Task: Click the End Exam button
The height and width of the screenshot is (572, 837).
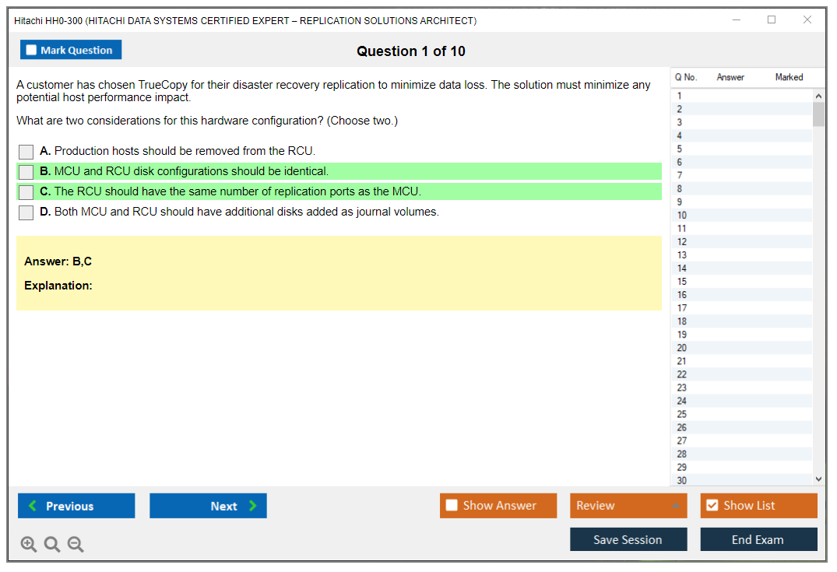Action: pyautogui.click(x=758, y=539)
